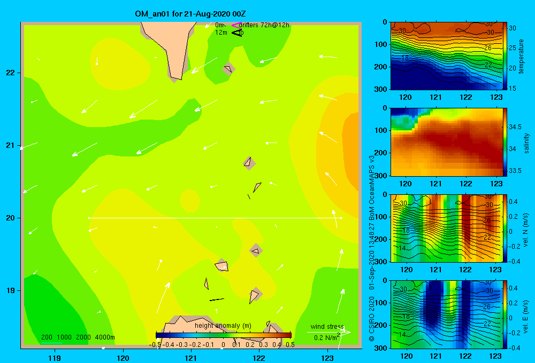The width and height of the screenshot is (535, 363).
Task: Open the northward velocity cross-section panel
Action: tap(447, 228)
